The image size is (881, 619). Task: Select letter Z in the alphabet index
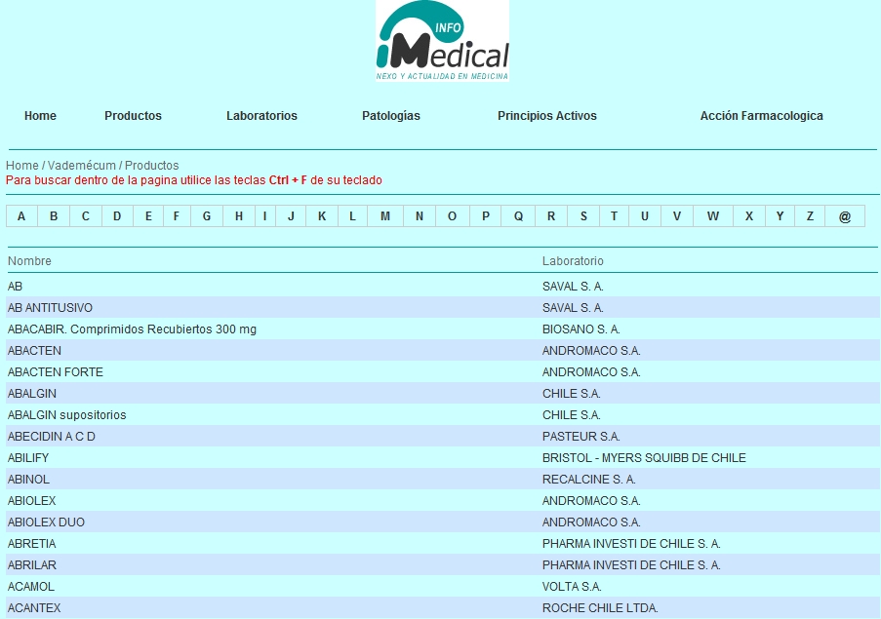click(x=809, y=215)
